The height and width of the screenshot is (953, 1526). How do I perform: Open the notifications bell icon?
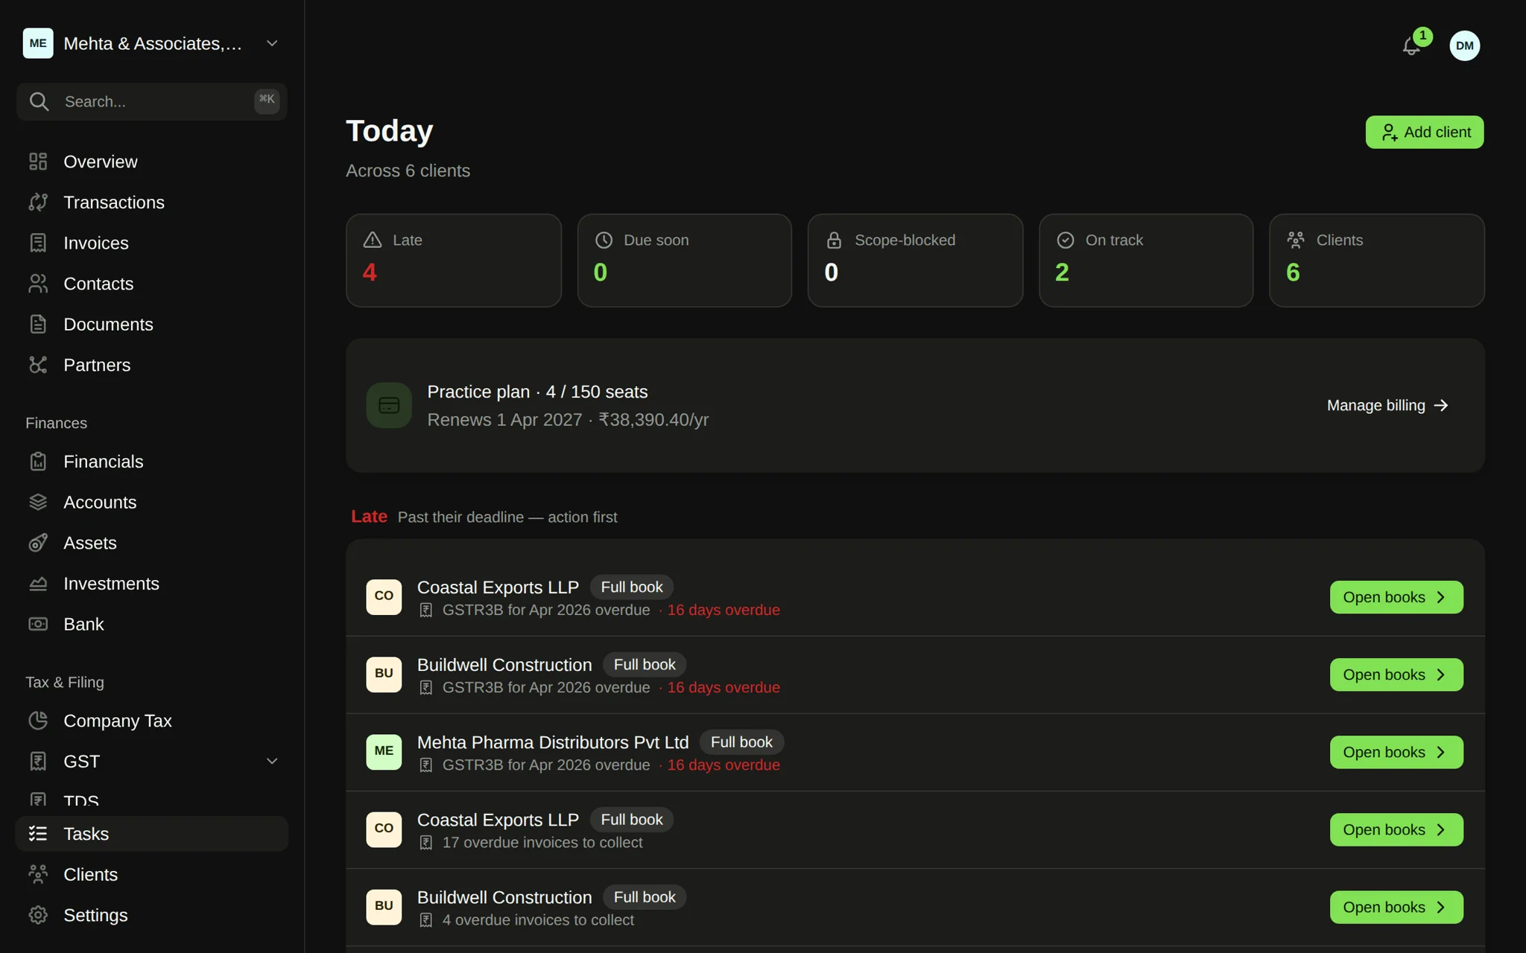click(1411, 45)
